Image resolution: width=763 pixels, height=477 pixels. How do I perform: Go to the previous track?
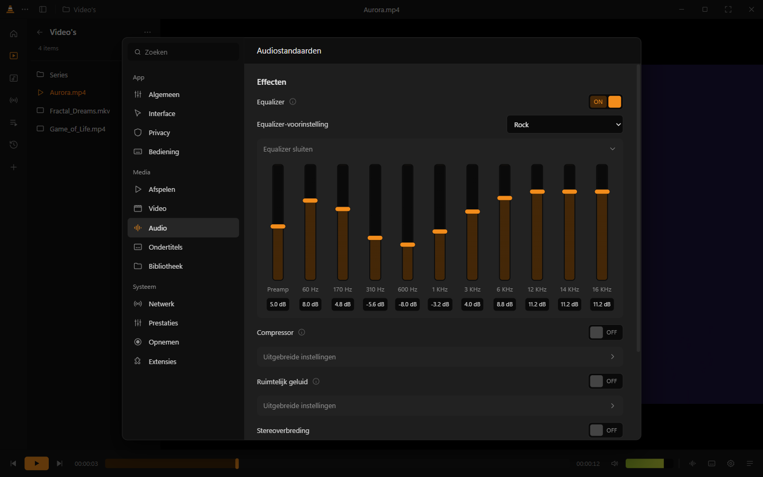pyautogui.click(x=13, y=464)
